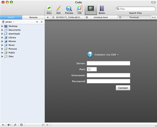Expand the Public folder

(x=2, y=53)
